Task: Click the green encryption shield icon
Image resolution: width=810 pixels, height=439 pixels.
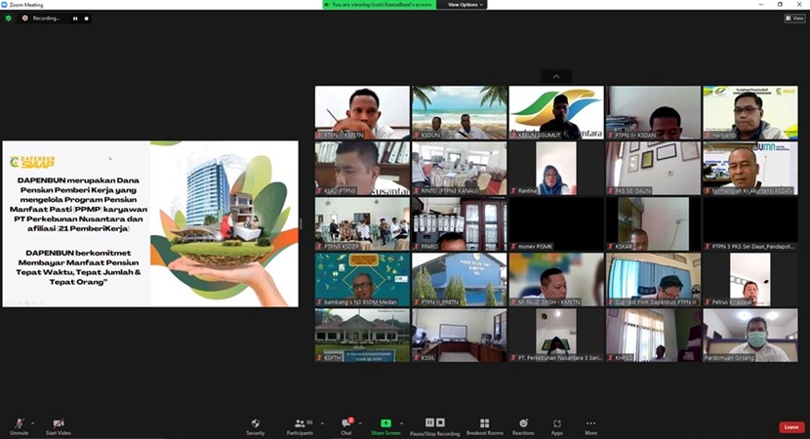Action: pos(9,18)
